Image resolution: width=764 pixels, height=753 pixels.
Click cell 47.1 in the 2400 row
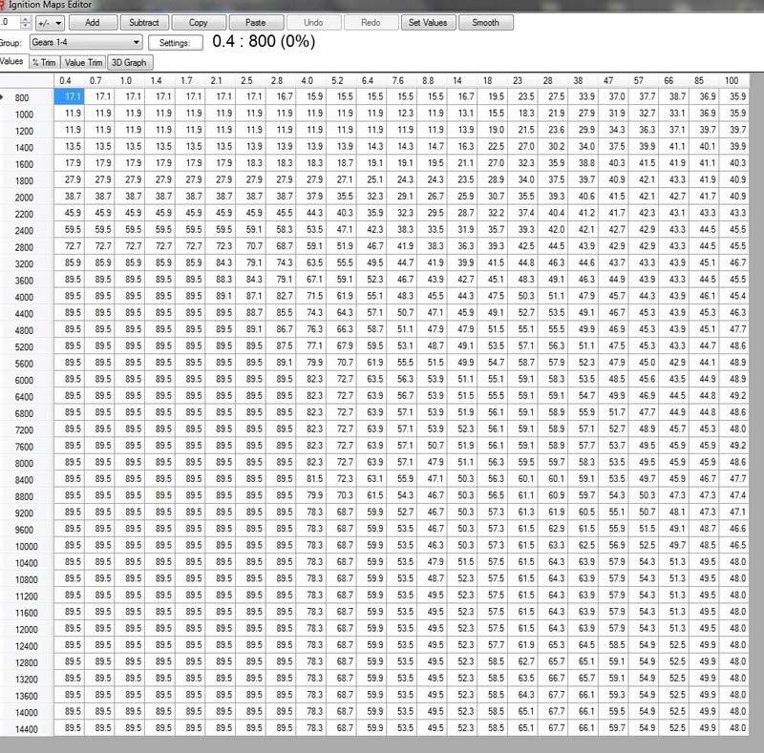[342, 229]
